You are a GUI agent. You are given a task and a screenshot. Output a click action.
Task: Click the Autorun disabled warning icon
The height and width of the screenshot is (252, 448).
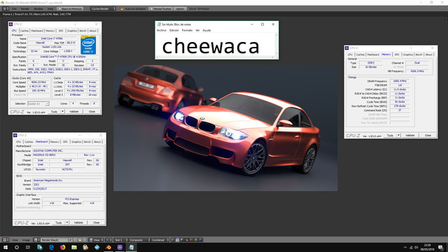click(x=122, y=9)
